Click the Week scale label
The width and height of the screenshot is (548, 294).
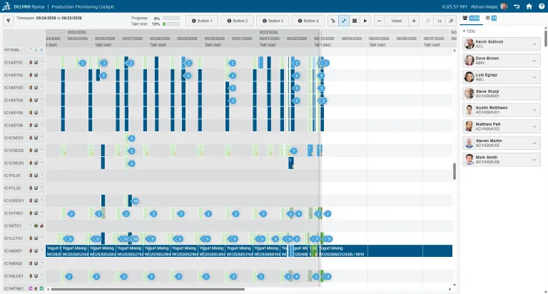396,21
